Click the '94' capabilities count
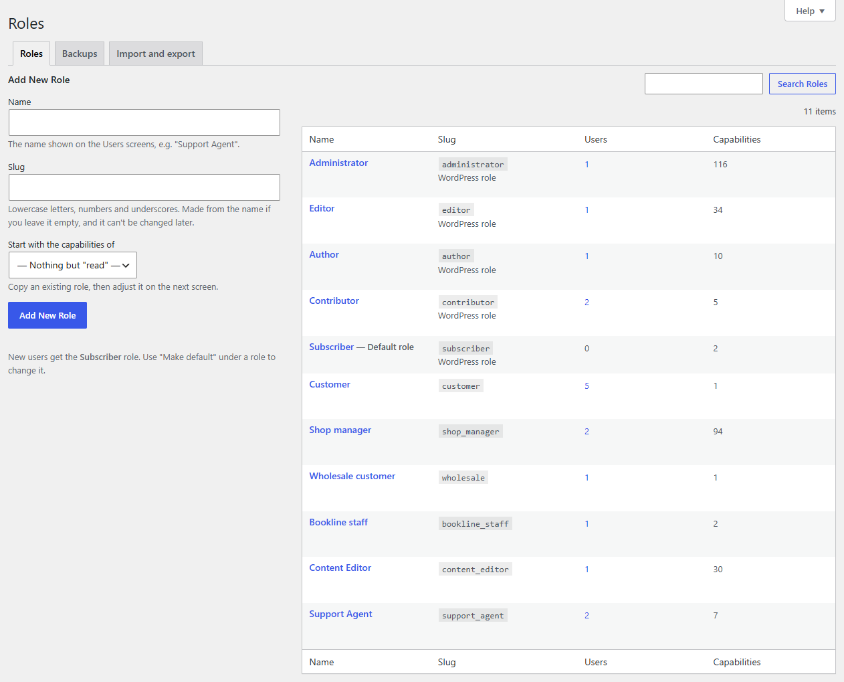The width and height of the screenshot is (844, 682). pyautogui.click(x=718, y=431)
